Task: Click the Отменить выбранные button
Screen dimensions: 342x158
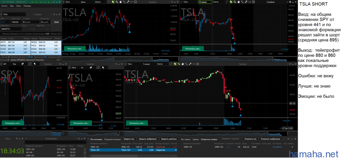Action: (270, 139)
